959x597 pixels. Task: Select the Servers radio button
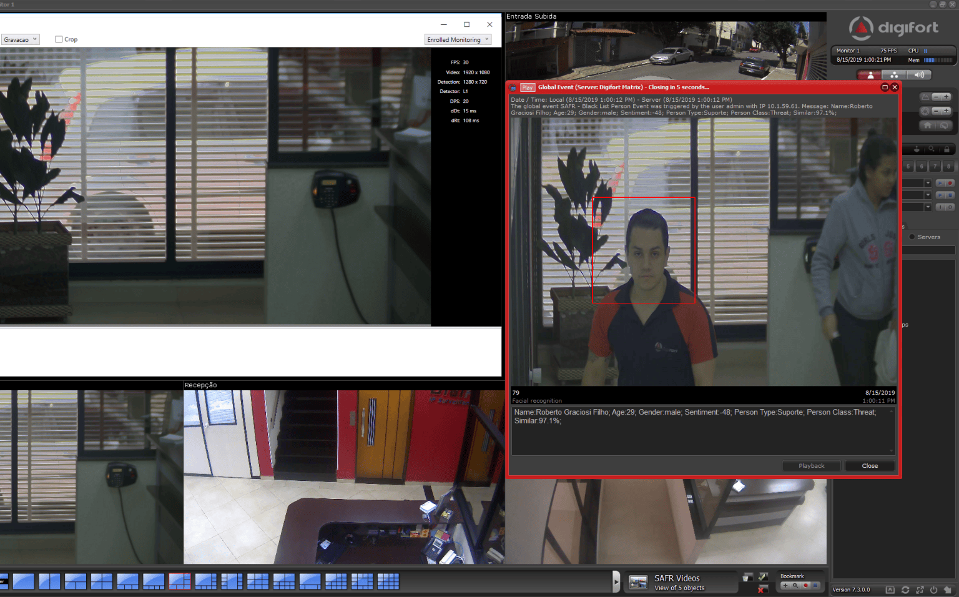pyautogui.click(x=912, y=237)
